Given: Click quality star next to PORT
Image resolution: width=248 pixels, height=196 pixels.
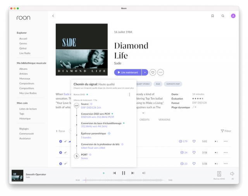Looking at the screenshot, I should click(90, 155).
